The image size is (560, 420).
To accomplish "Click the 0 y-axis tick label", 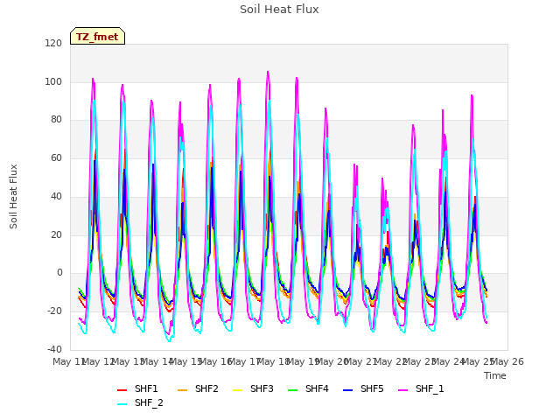I will [59, 273].
